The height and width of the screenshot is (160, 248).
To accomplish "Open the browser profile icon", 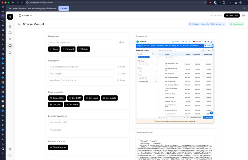I will (241, 2).
